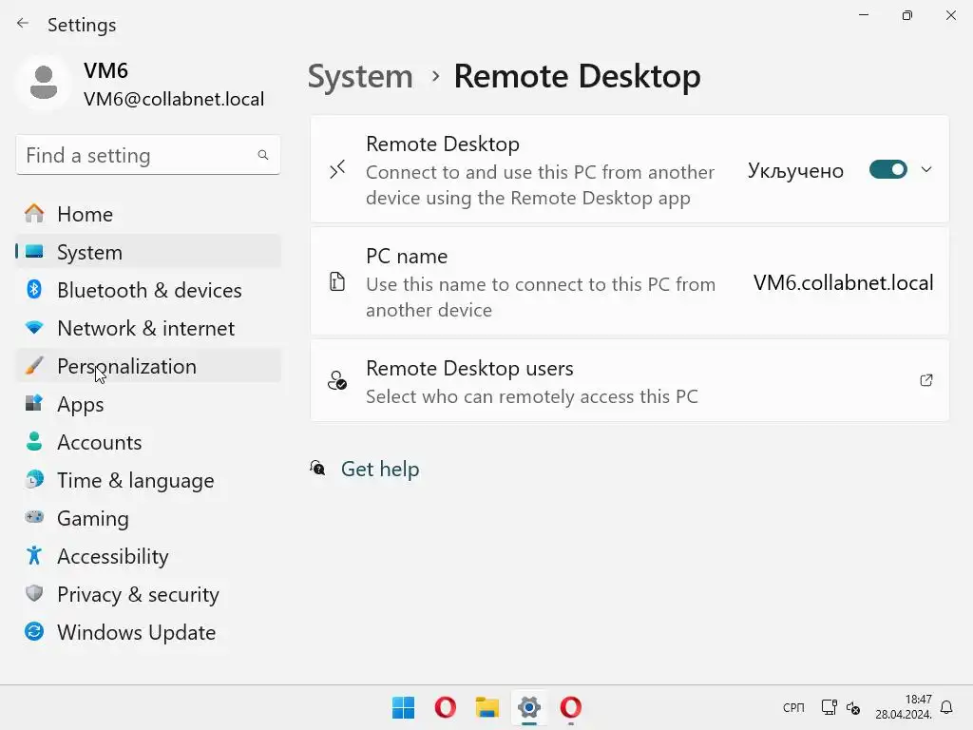Click the Apps icon in sidebar

click(x=34, y=403)
